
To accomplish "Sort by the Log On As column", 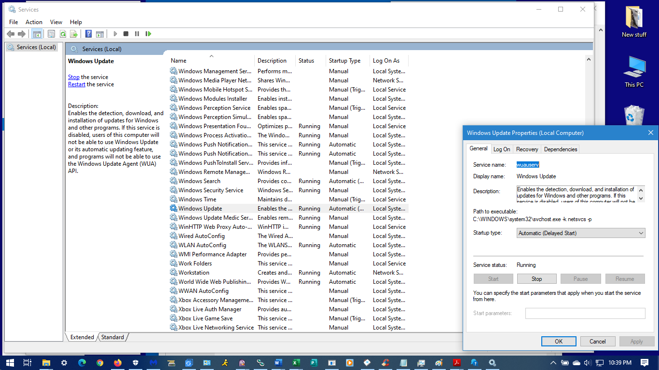I will [x=389, y=61].
